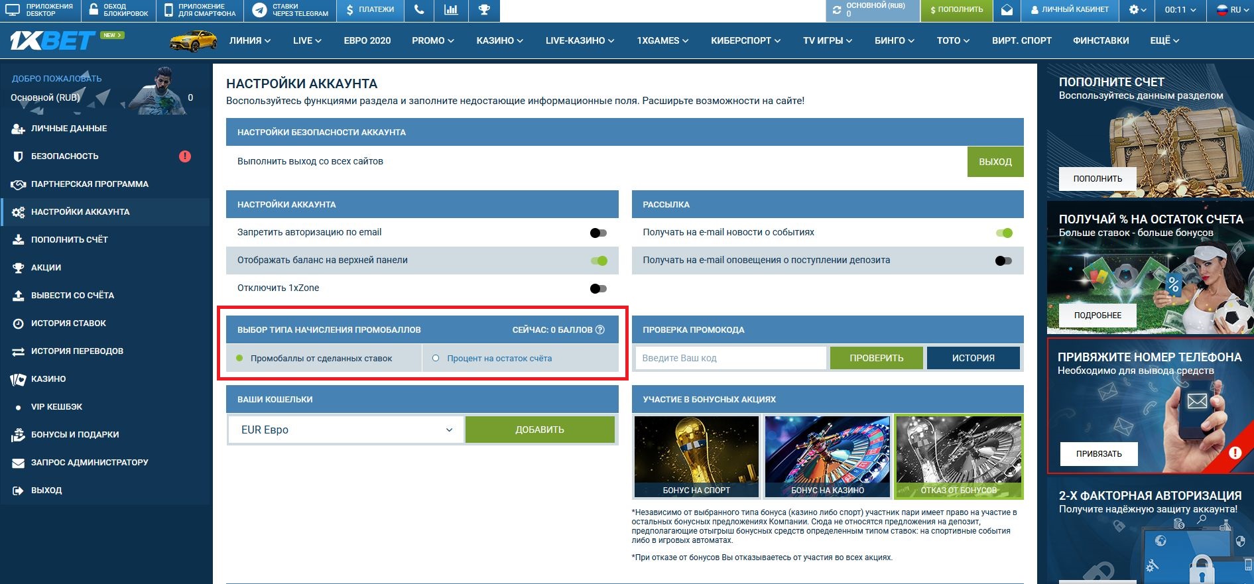
Task: Click the trophy icon in top bar
Action: click(x=484, y=10)
